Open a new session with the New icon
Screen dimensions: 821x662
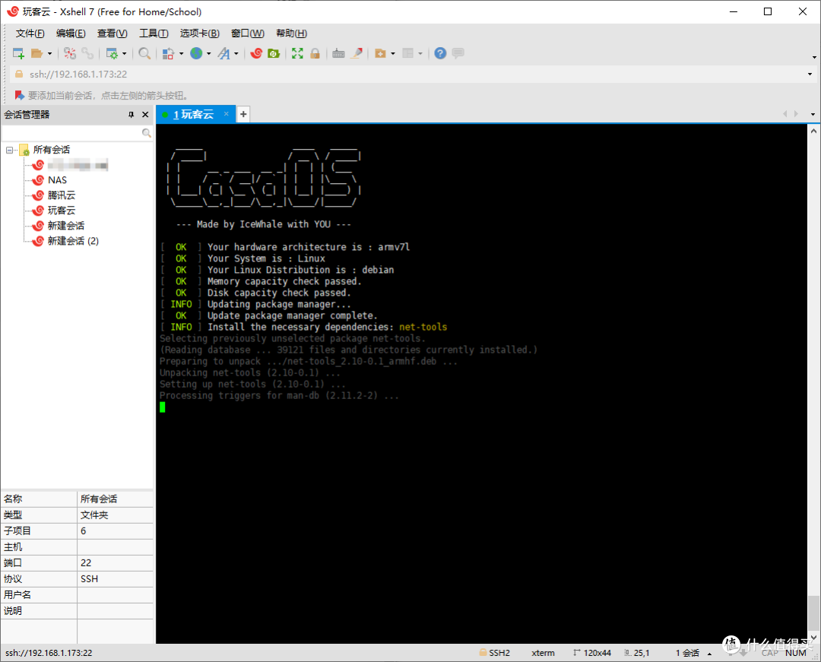tap(17, 53)
